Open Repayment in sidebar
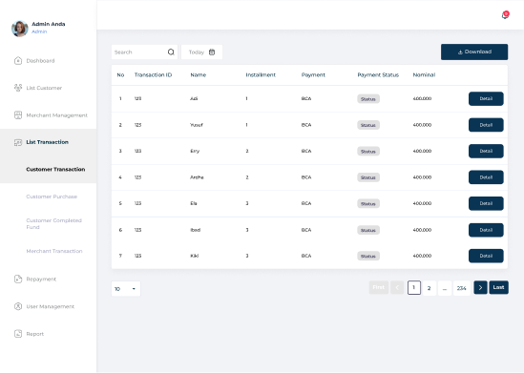 41,279
